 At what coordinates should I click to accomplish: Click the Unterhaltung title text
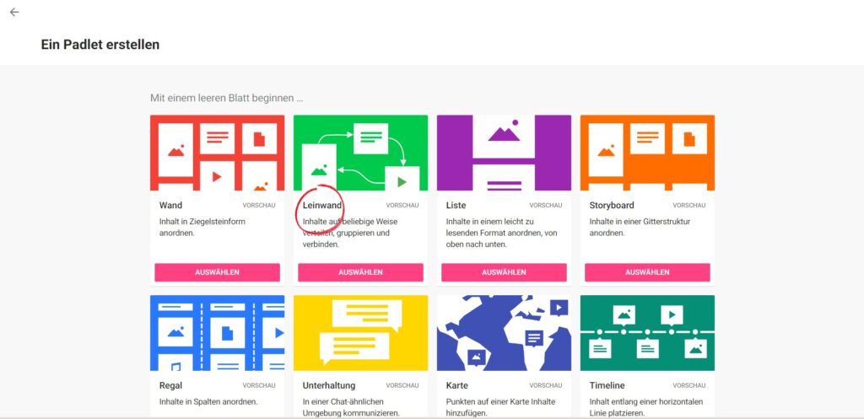329,385
